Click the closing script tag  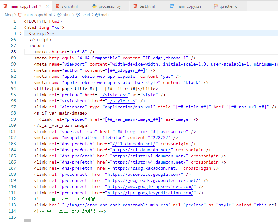coord(40,40)
